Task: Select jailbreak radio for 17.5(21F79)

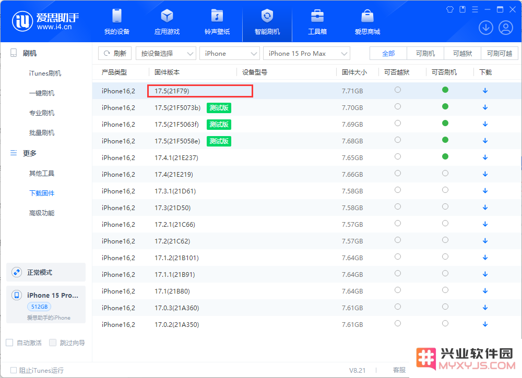Action: (x=397, y=90)
